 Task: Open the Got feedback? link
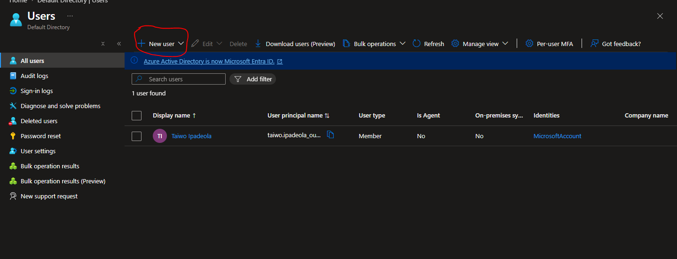[615, 44]
